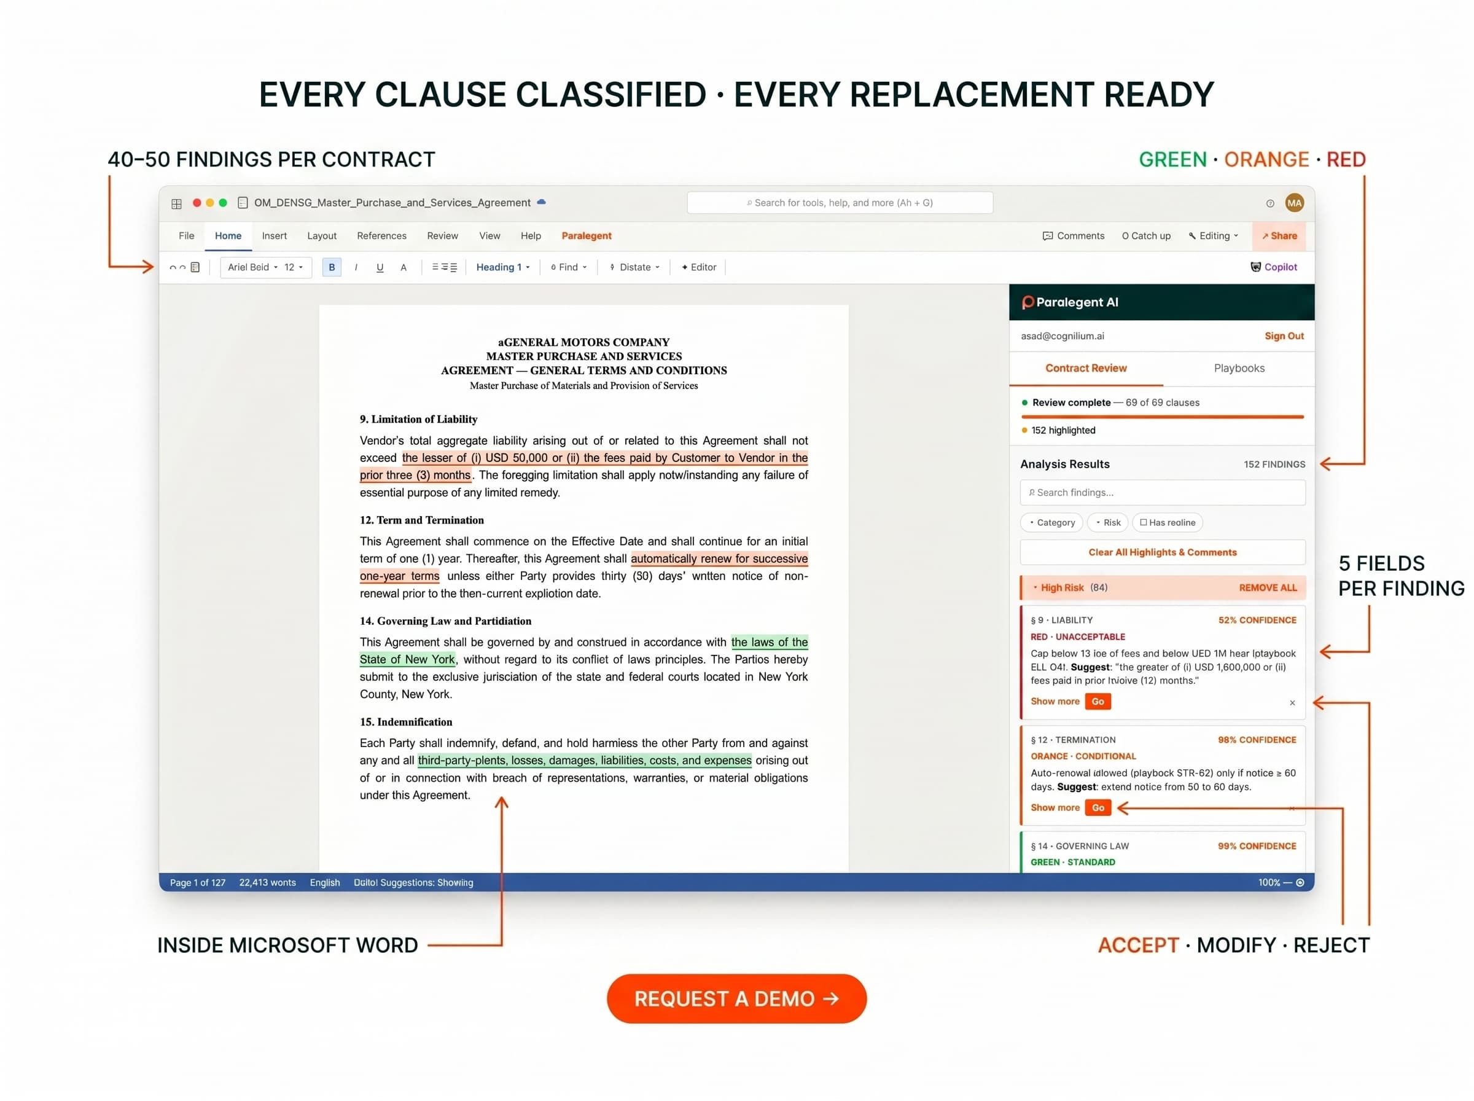This screenshot has width=1474, height=1101.
Task: Toggle bold formatting
Action: coord(332,267)
